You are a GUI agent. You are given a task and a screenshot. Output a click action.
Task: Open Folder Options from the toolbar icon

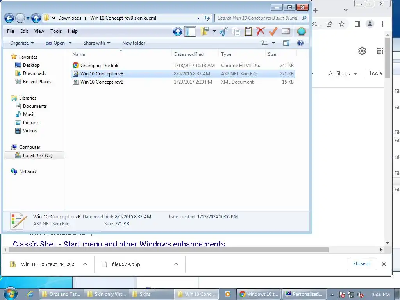click(x=205, y=31)
